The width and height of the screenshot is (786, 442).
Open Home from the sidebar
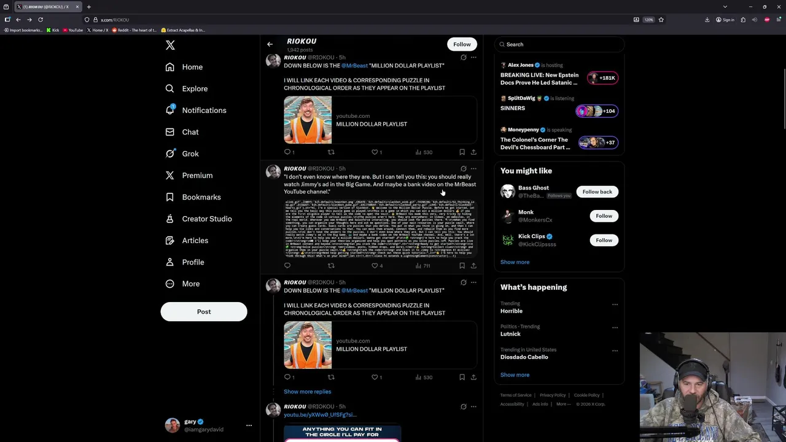pyautogui.click(x=184, y=67)
